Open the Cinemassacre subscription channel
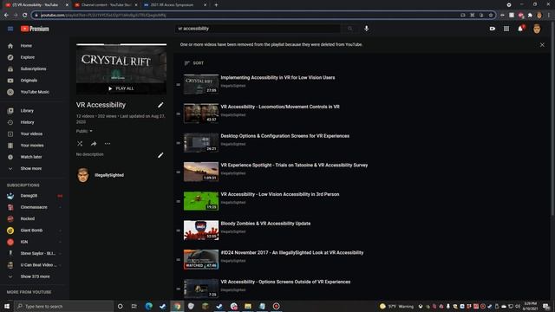 (x=35, y=207)
